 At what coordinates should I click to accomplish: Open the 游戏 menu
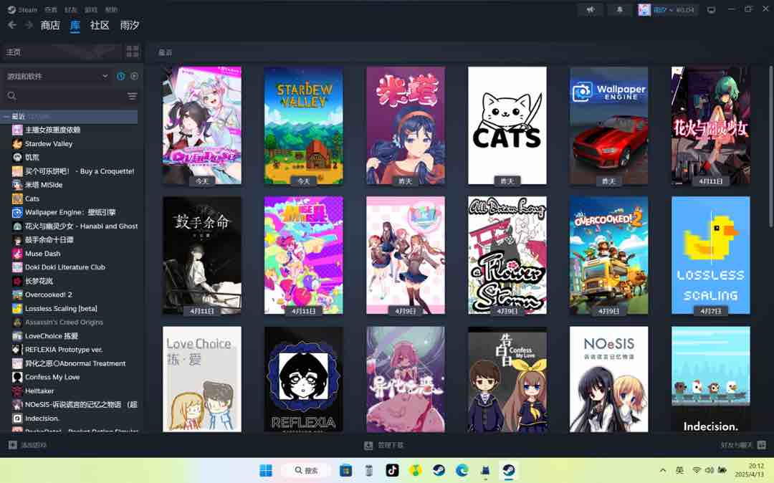click(91, 9)
